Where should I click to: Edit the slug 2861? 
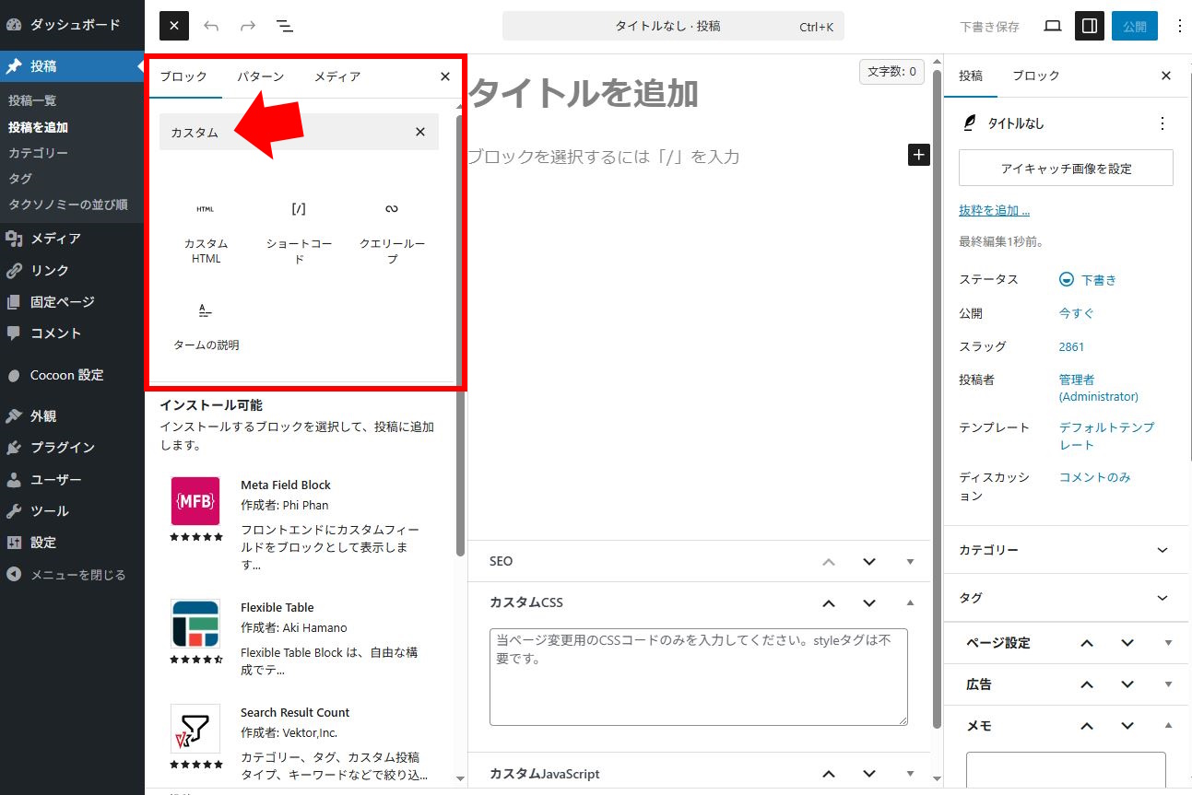pos(1071,346)
